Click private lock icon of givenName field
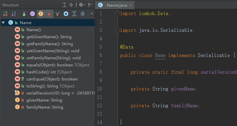The width and height of the screenshot is (237, 126). click(23, 100)
